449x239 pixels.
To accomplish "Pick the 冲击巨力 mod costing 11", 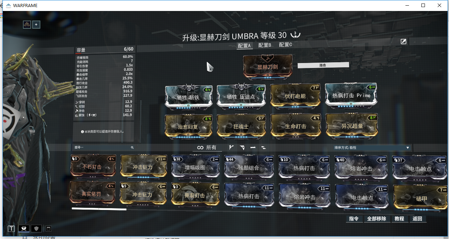I will click(x=143, y=166).
